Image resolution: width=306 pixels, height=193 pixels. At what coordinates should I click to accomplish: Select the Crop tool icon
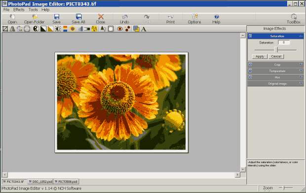pyautogui.click(x=5, y=29)
